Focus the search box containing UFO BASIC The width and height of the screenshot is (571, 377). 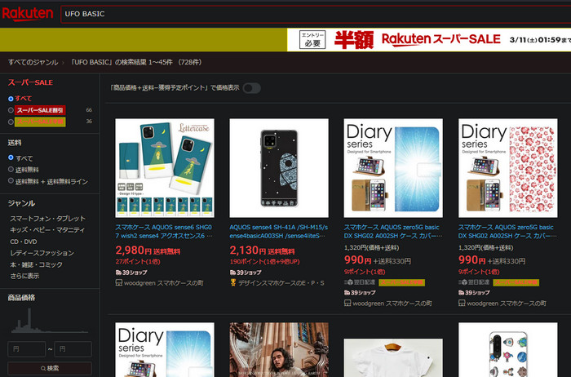pos(316,14)
